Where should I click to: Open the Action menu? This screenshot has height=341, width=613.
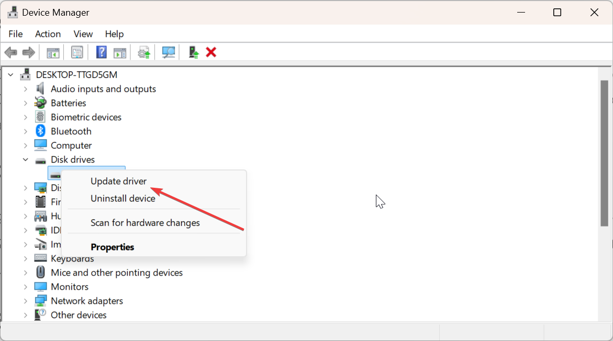pyautogui.click(x=48, y=34)
